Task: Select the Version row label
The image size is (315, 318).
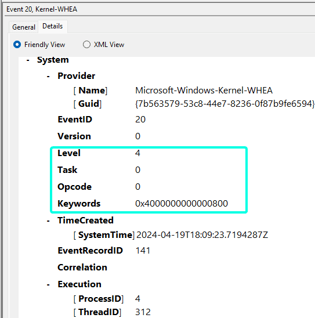Action: [74, 136]
